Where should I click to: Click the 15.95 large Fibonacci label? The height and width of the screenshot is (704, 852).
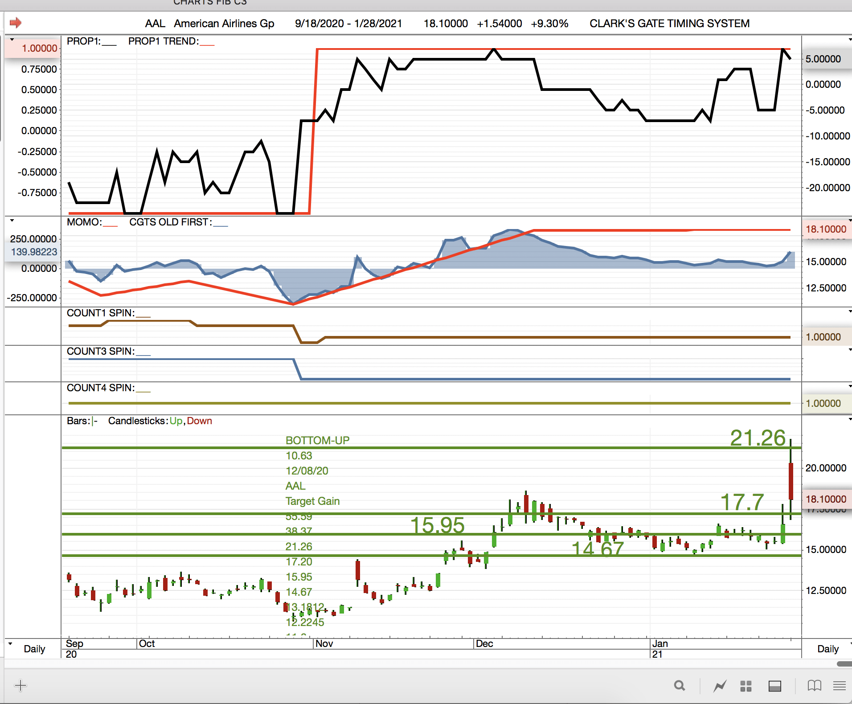437,525
